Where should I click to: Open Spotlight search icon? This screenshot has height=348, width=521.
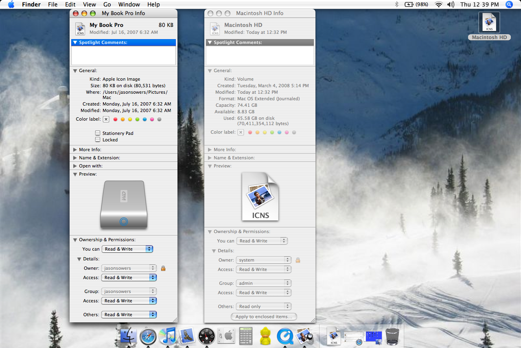tap(509, 4)
